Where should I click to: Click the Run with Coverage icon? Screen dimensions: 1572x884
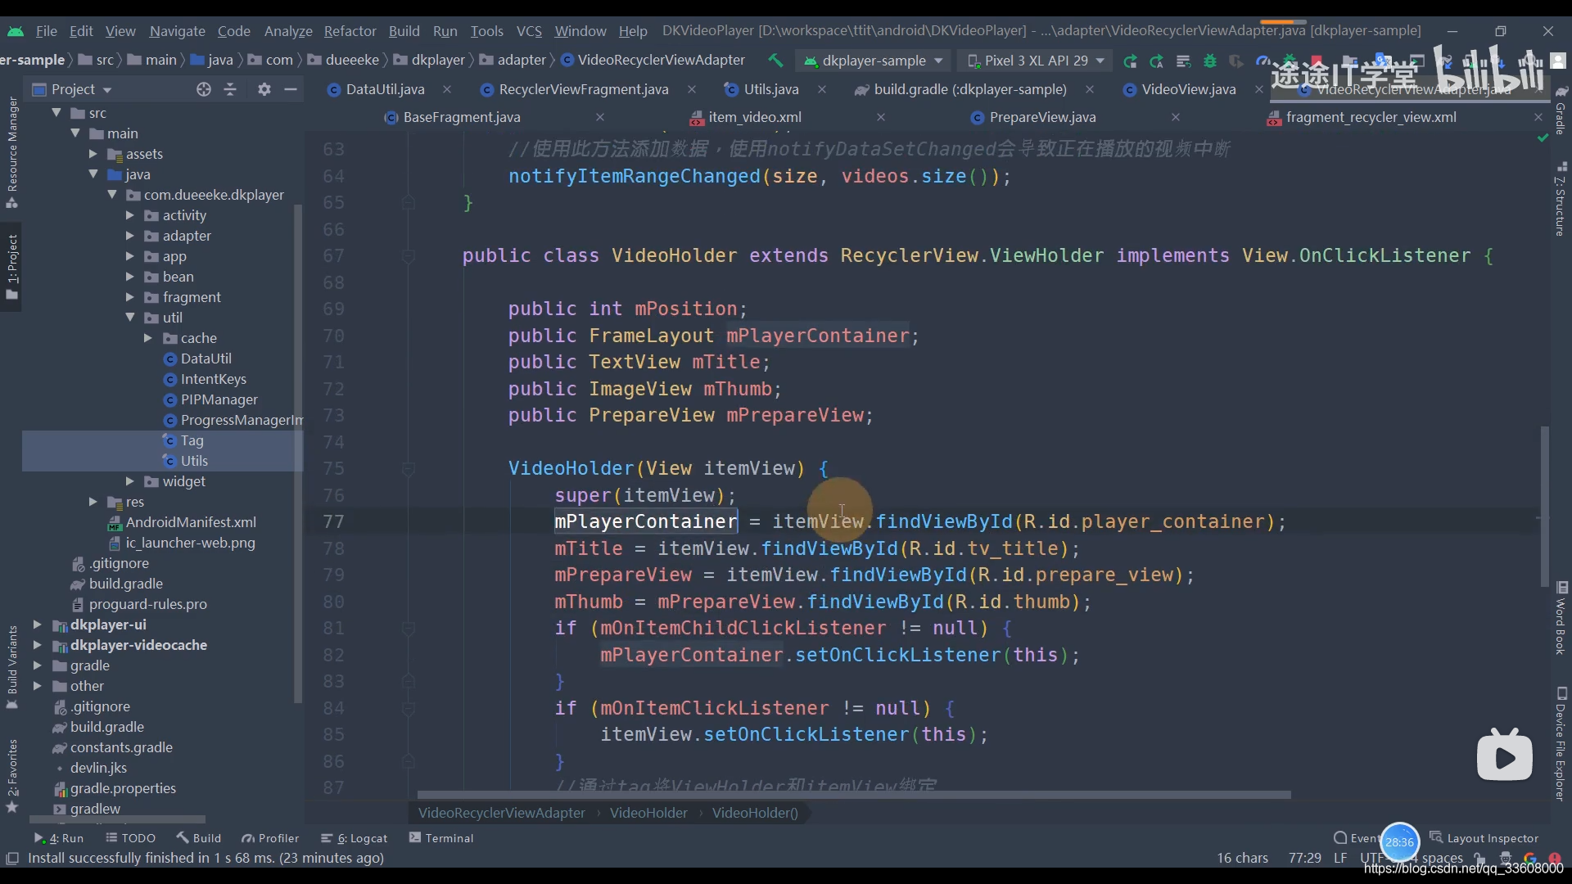[1236, 61]
